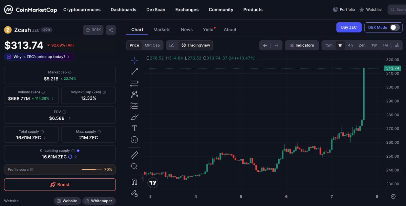Select the forecasting position tool
The height and width of the screenshot is (206, 406).
pos(134,106)
